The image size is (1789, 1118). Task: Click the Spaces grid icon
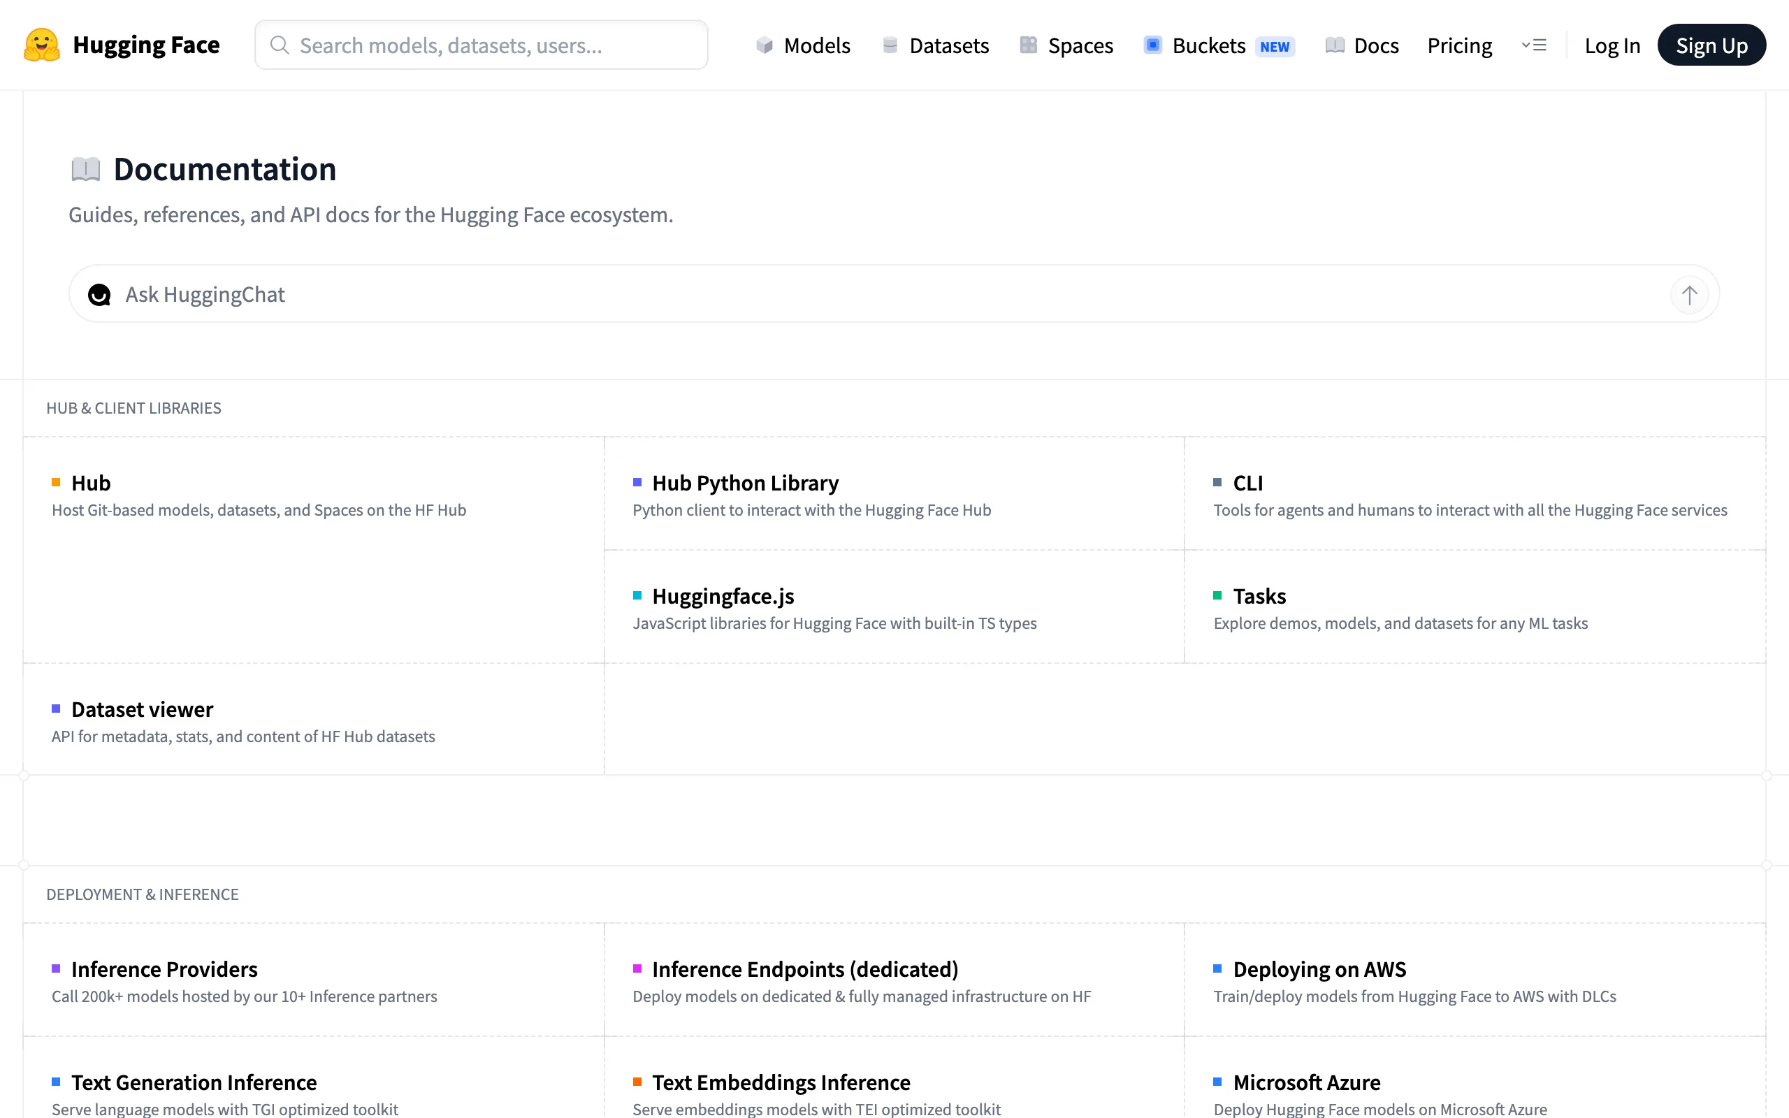[1028, 45]
